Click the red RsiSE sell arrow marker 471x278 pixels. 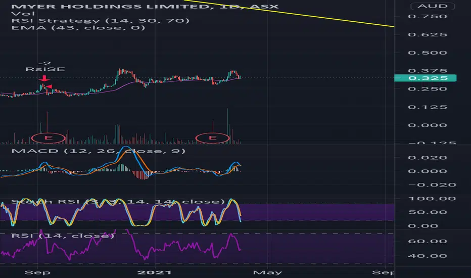(44, 78)
